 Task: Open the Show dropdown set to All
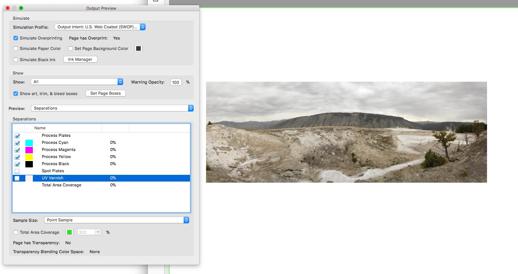[77, 82]
